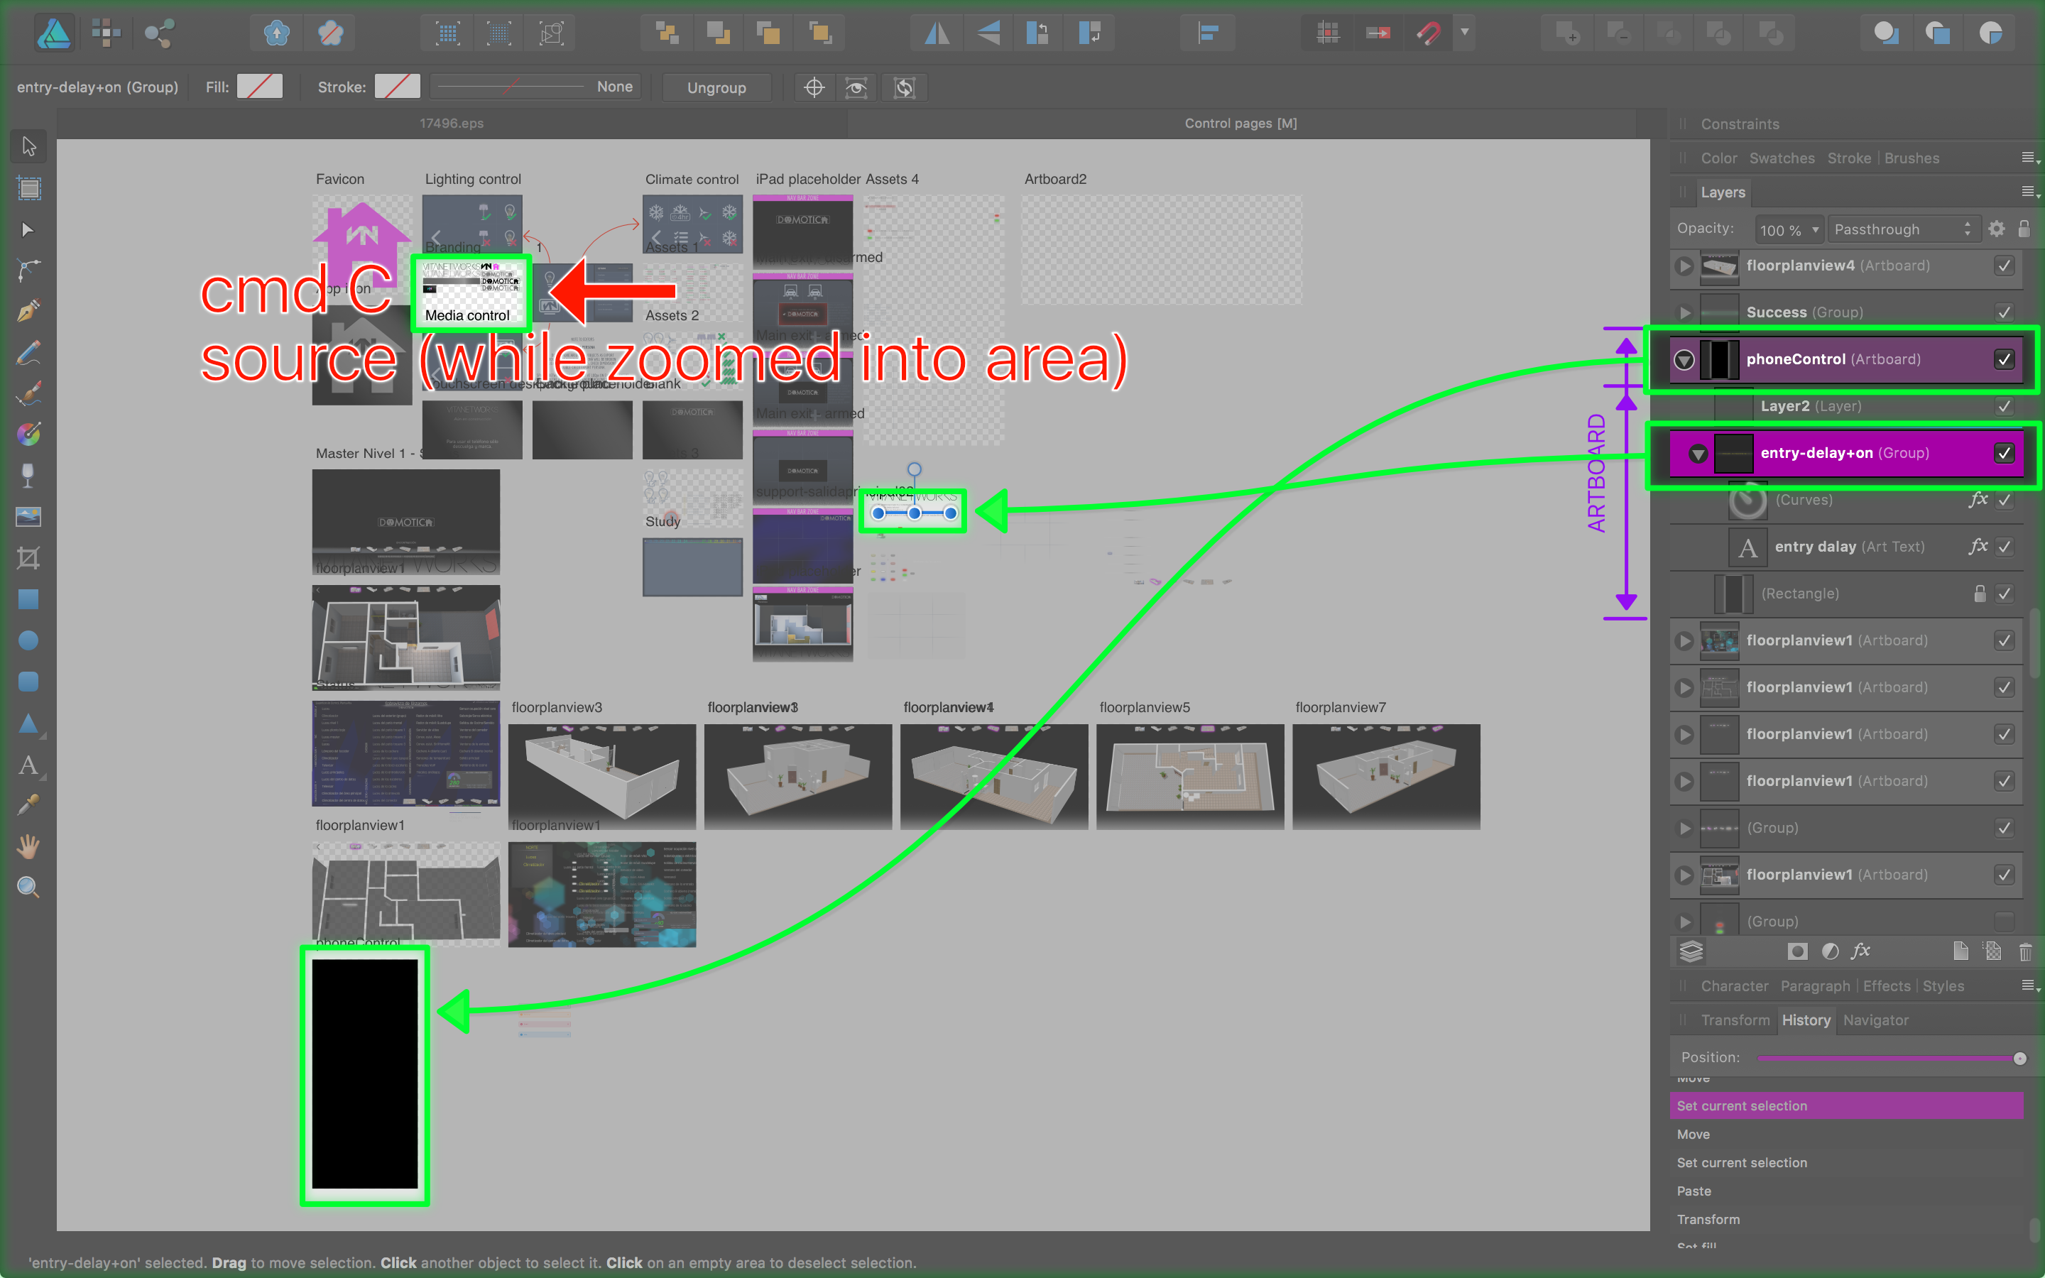Select the Transparency tool
The image size is (2045, 1278).
coord(28,476)
